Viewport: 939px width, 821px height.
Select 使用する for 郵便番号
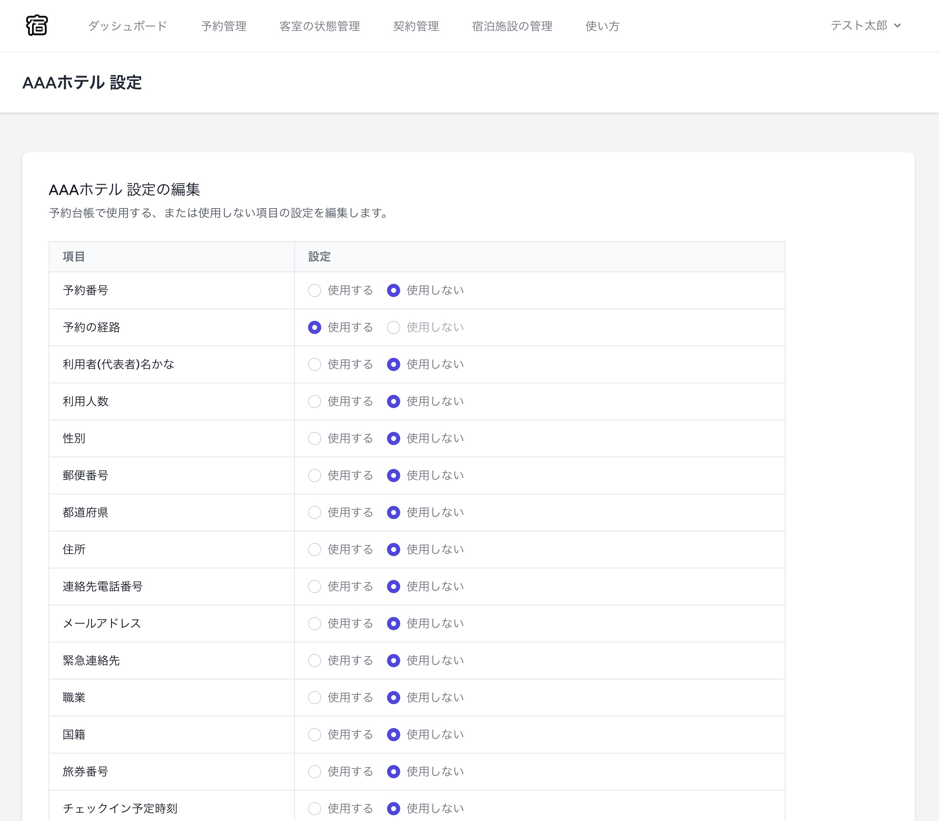tap(315, 475)
